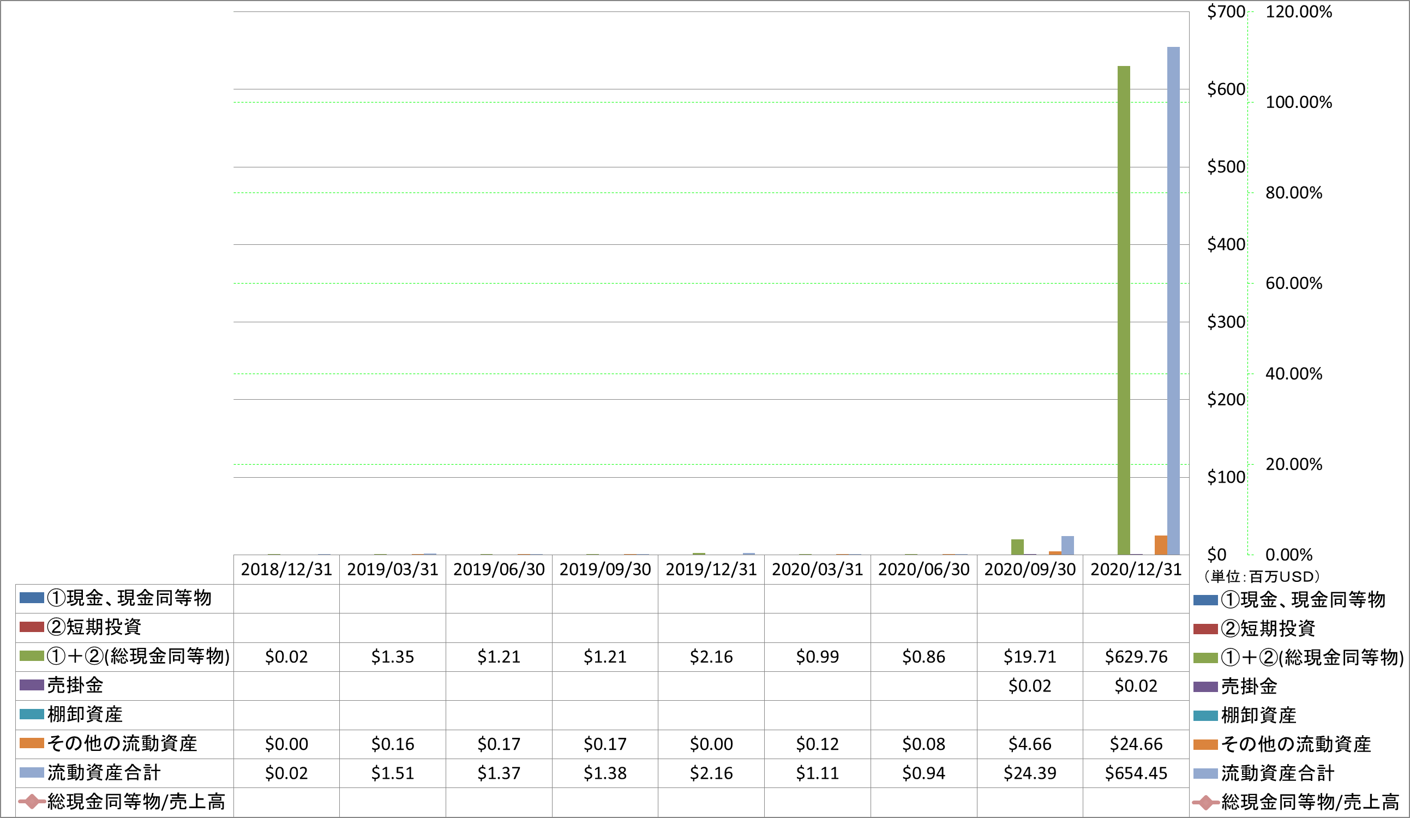Click the right legend light blue 流動資産合計 swatch
This screenshot has width=1410, height=818.
1206,774
